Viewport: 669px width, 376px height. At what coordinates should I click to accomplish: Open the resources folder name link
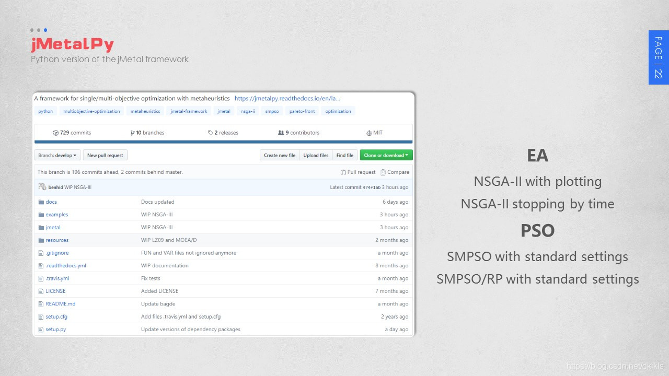(57, 240)
